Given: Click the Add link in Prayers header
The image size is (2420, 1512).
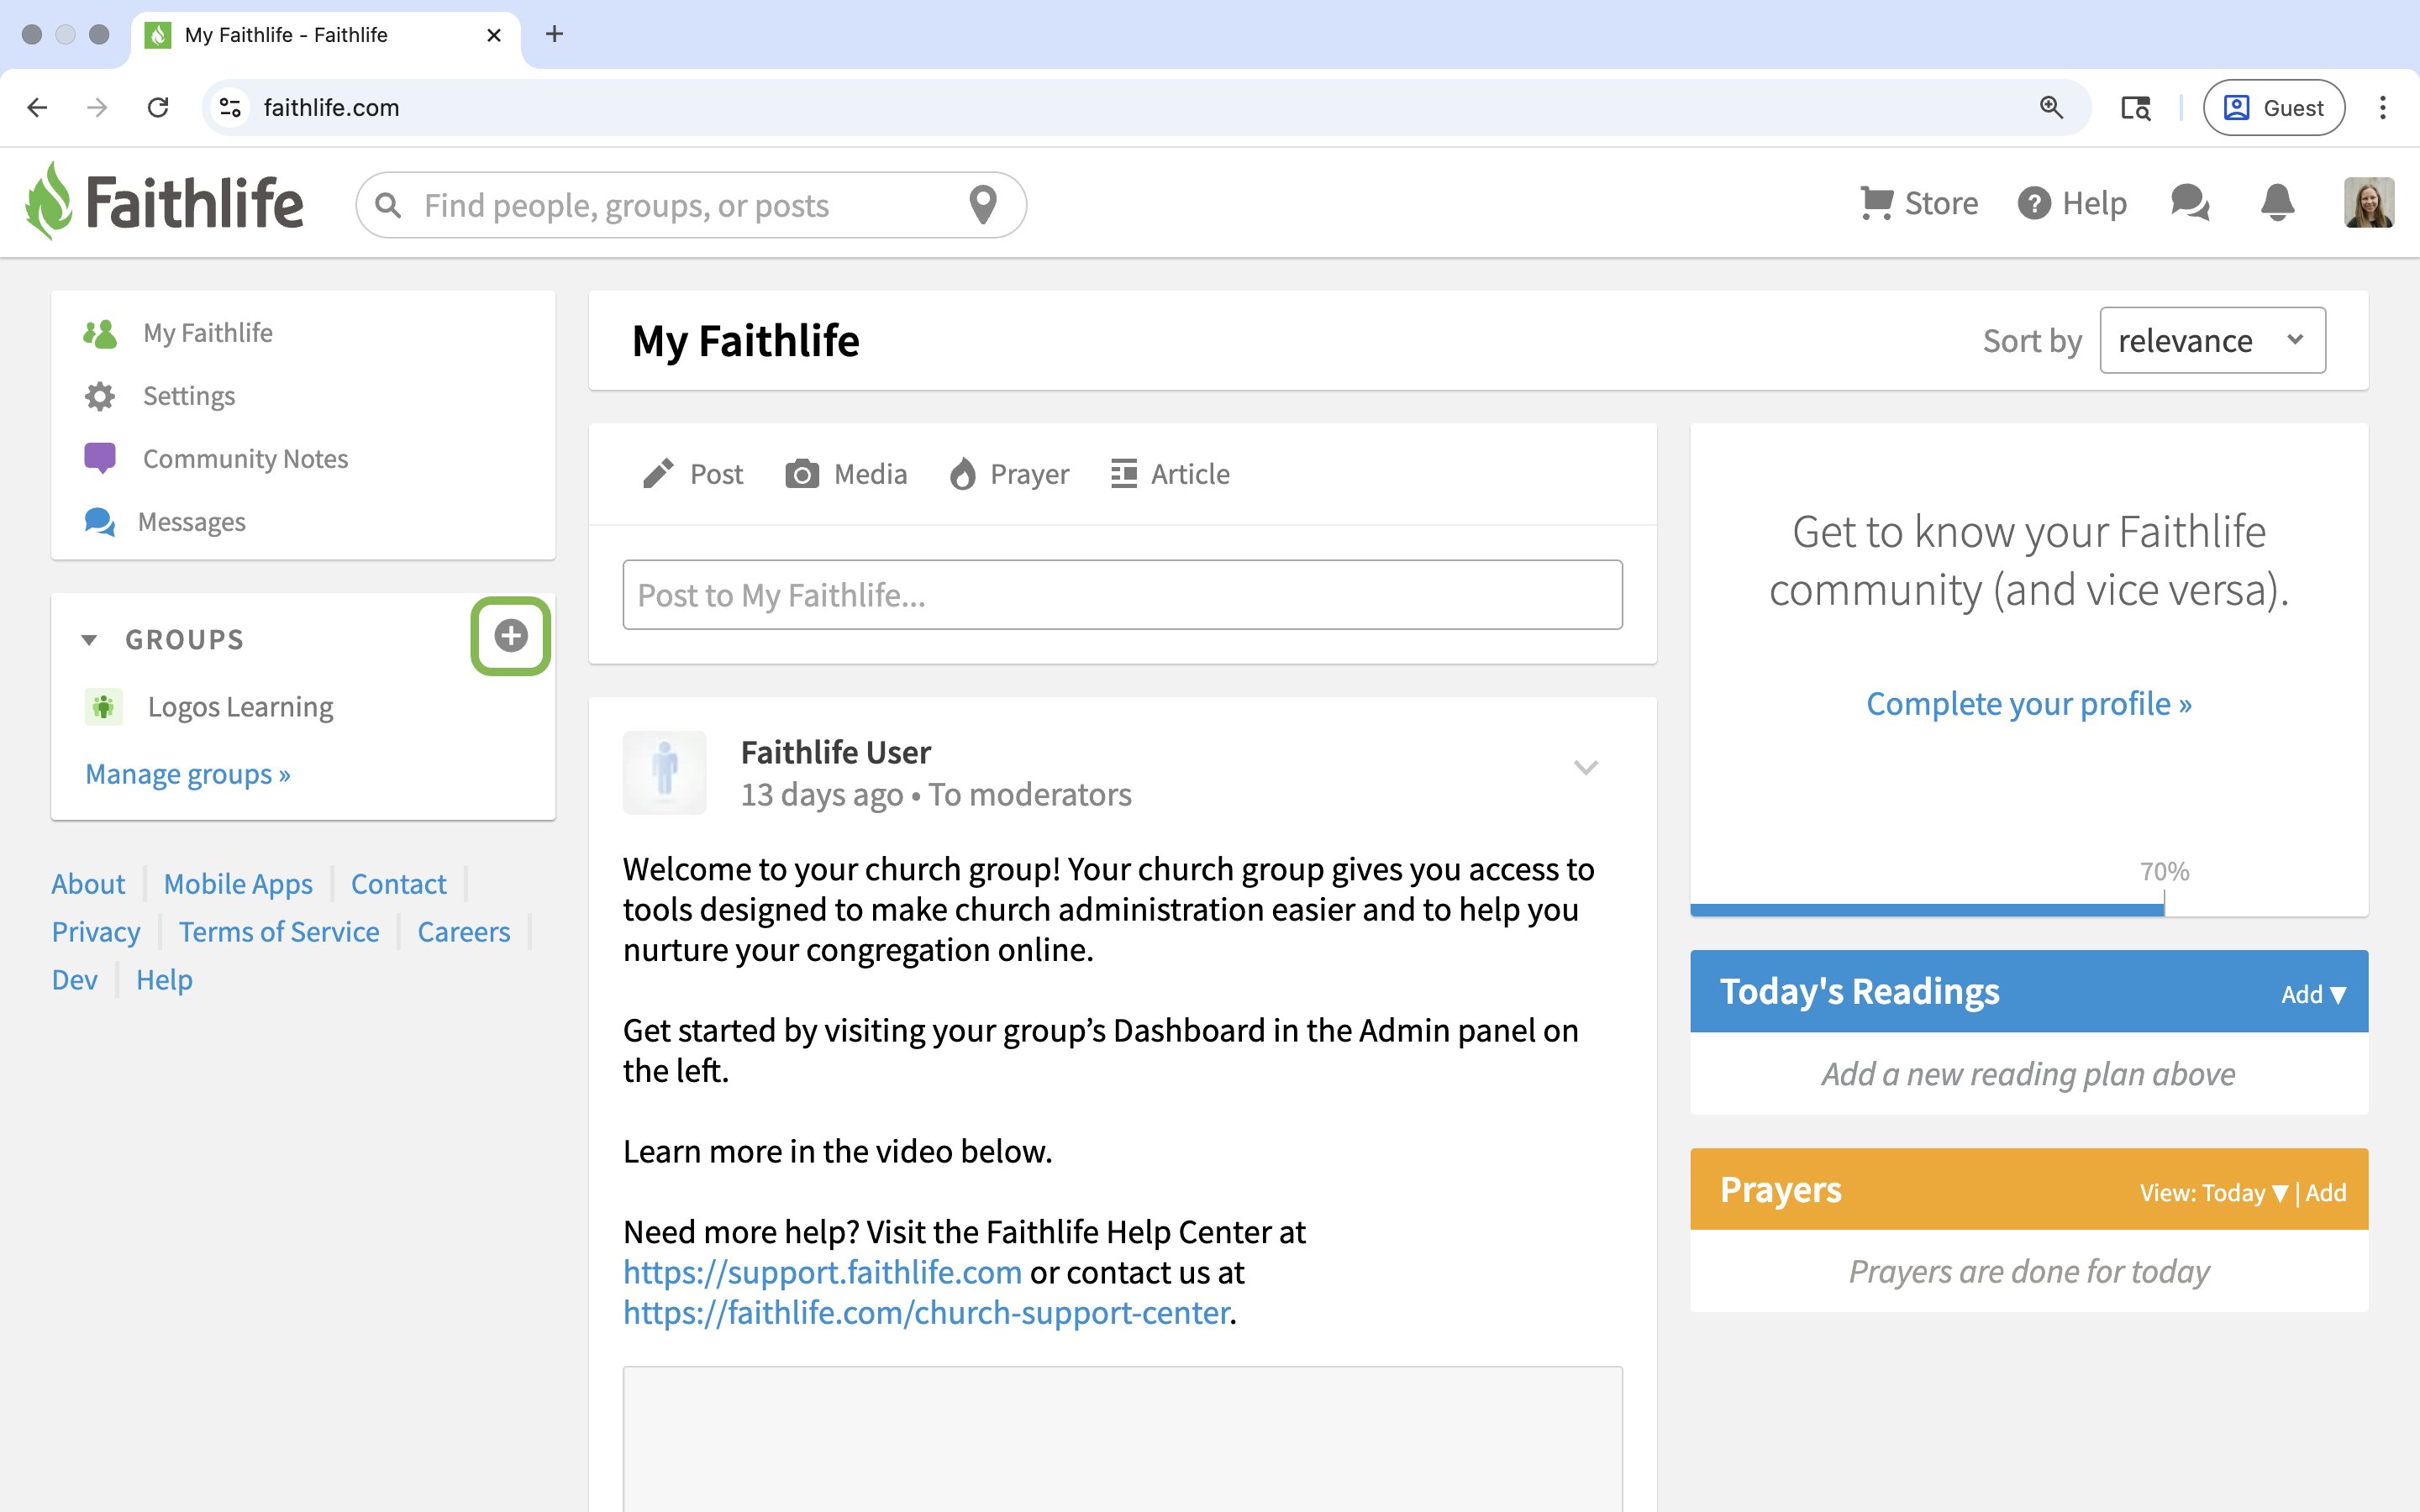Looking at the screenshot, I should [2326, 1192].
